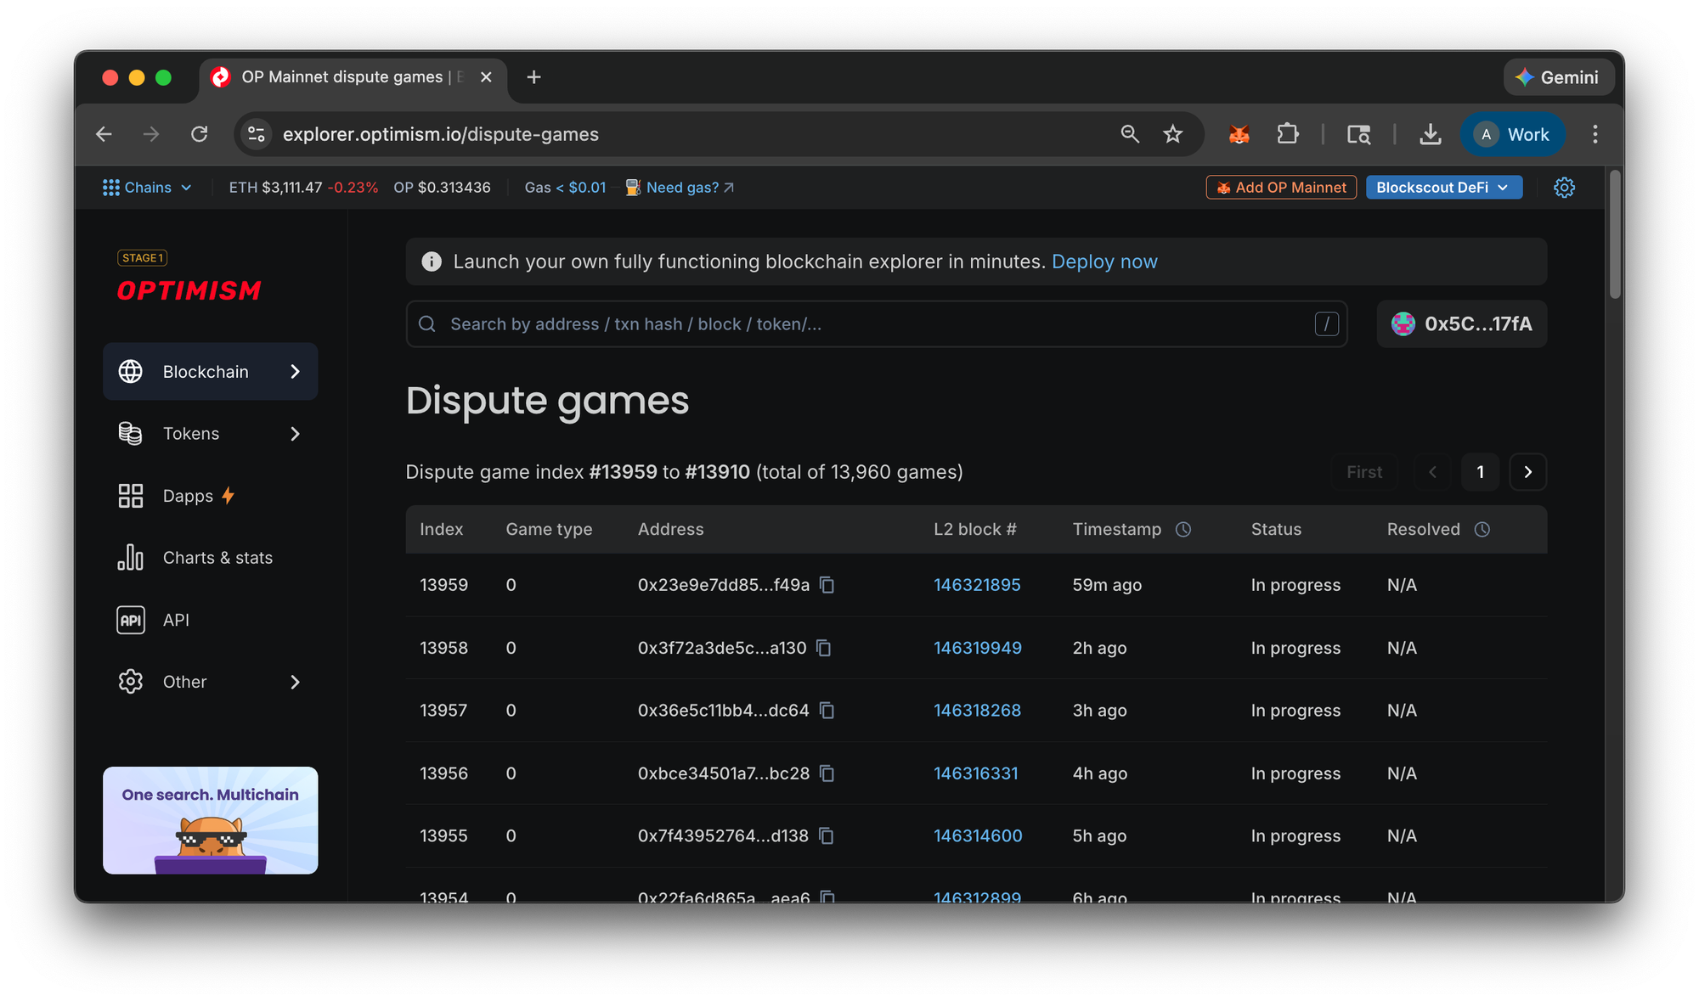
Task: Open explorer settings with the top-right gear icon
Action: 1564,187
